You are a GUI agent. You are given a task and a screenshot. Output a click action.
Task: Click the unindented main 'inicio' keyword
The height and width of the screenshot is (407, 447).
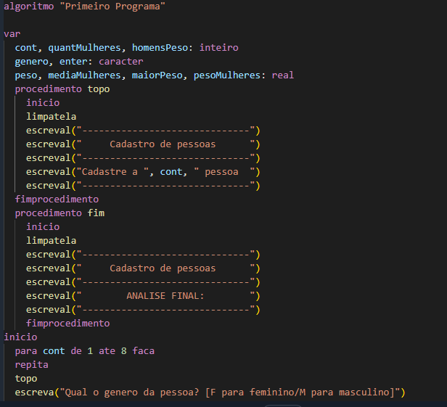pyautogui.click(x=20, y=337)
